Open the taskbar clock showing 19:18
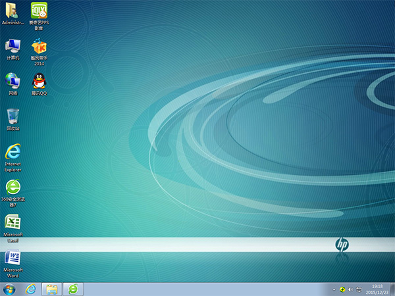395x296 pixels. pyautogui.click(x=377, y=289)
